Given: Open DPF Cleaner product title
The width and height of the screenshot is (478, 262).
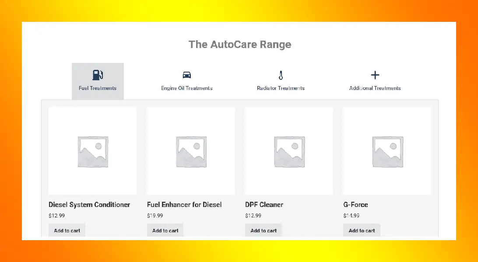Looking at the screenshot, I should coord(264,204).
